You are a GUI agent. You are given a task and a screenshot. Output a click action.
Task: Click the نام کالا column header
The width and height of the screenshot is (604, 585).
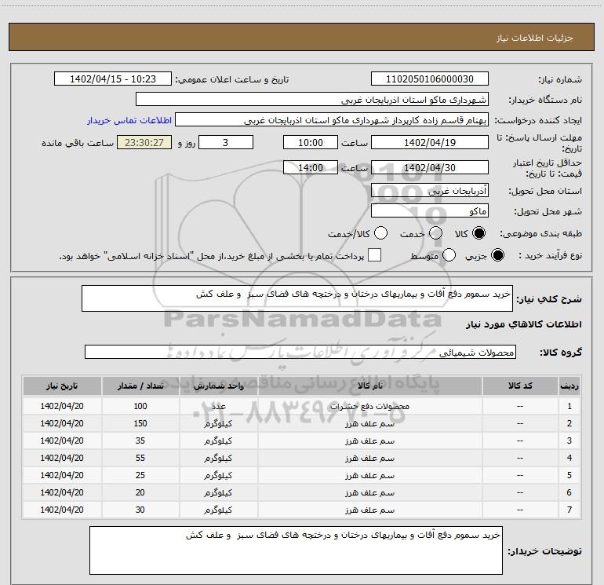369,386
